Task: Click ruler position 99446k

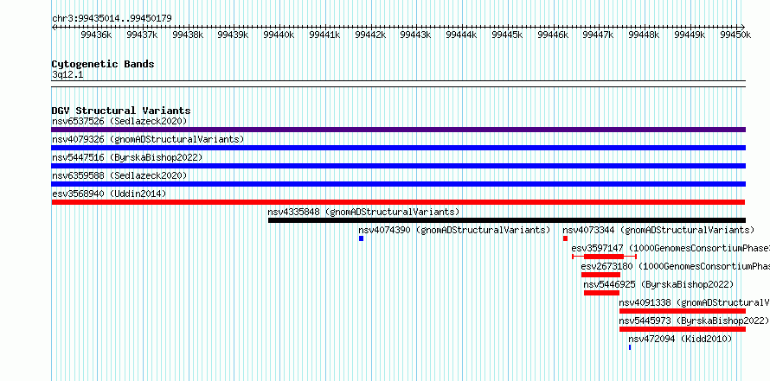Action: click(553, 35)
